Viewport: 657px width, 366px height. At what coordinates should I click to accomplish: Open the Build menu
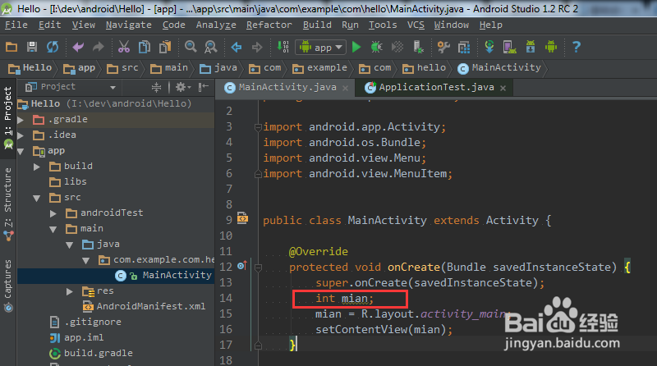[317, 25]
